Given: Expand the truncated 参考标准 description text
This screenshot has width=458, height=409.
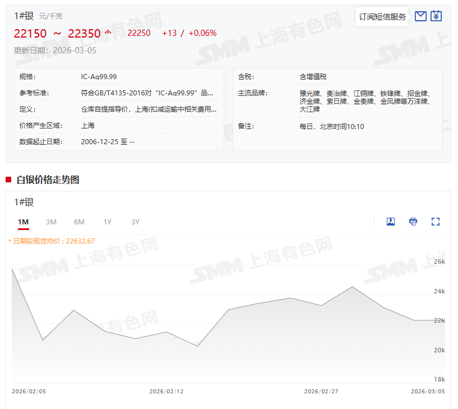Looking at the screenshot, I should tap(147, 93).
